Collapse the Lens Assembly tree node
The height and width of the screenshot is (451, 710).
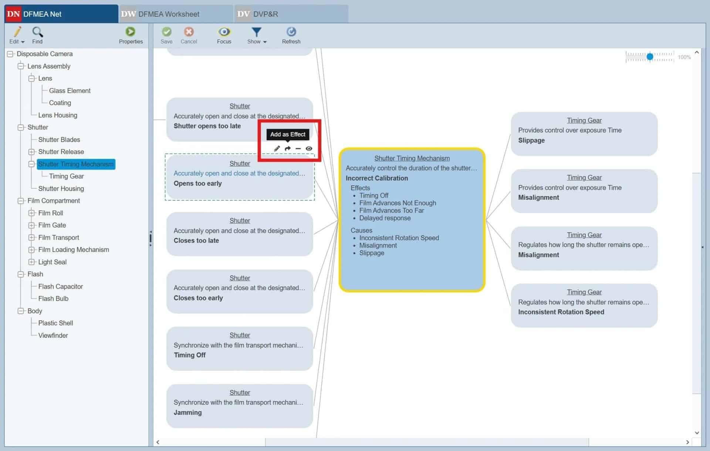pos(21,66)
